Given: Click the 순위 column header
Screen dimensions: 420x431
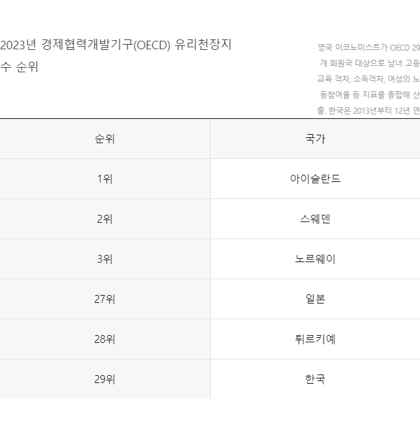Looking at the screenshot, I should tap(105, 139).
